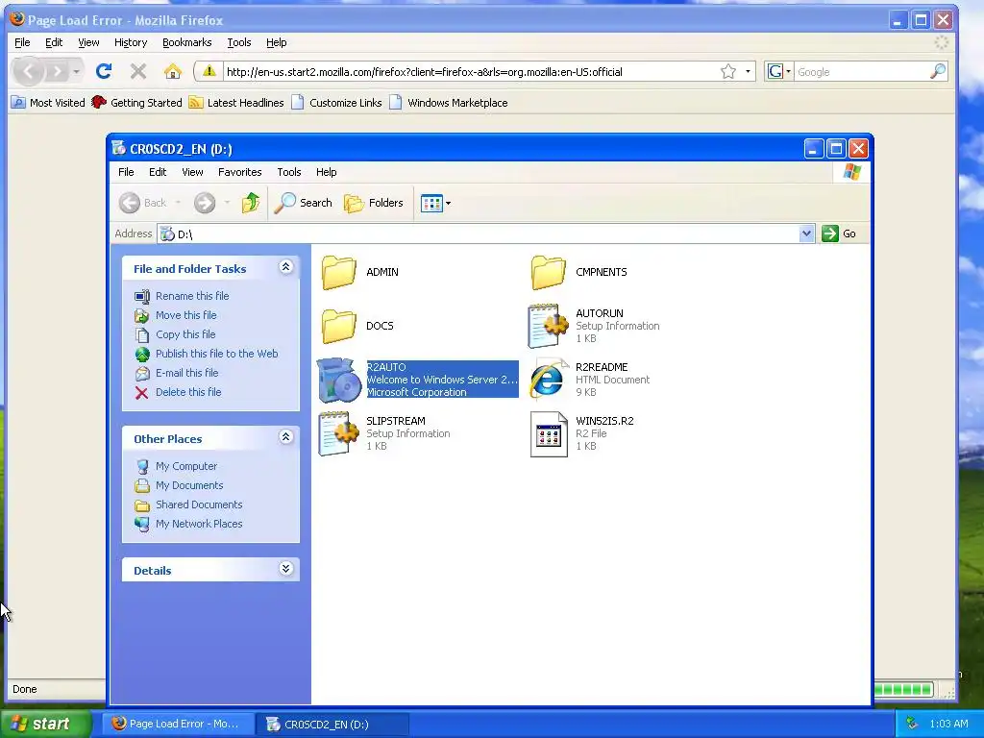This screenshot has width=984, height=738.
Task: Open Latest Headlines bookmark feed
Action: tap(236, 103)
